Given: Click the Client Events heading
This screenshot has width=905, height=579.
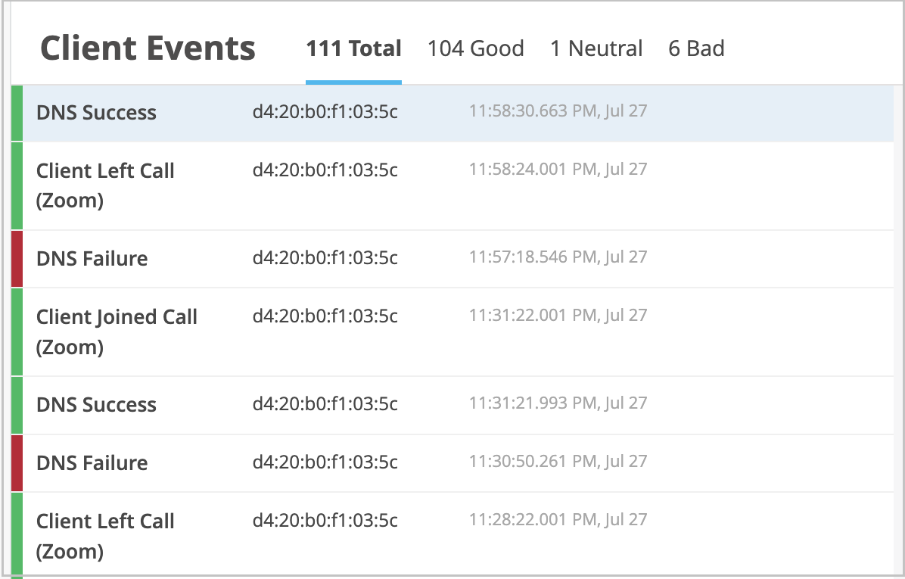Looking at the screenshot, I should pyautogui.click(x=148, y=49).
